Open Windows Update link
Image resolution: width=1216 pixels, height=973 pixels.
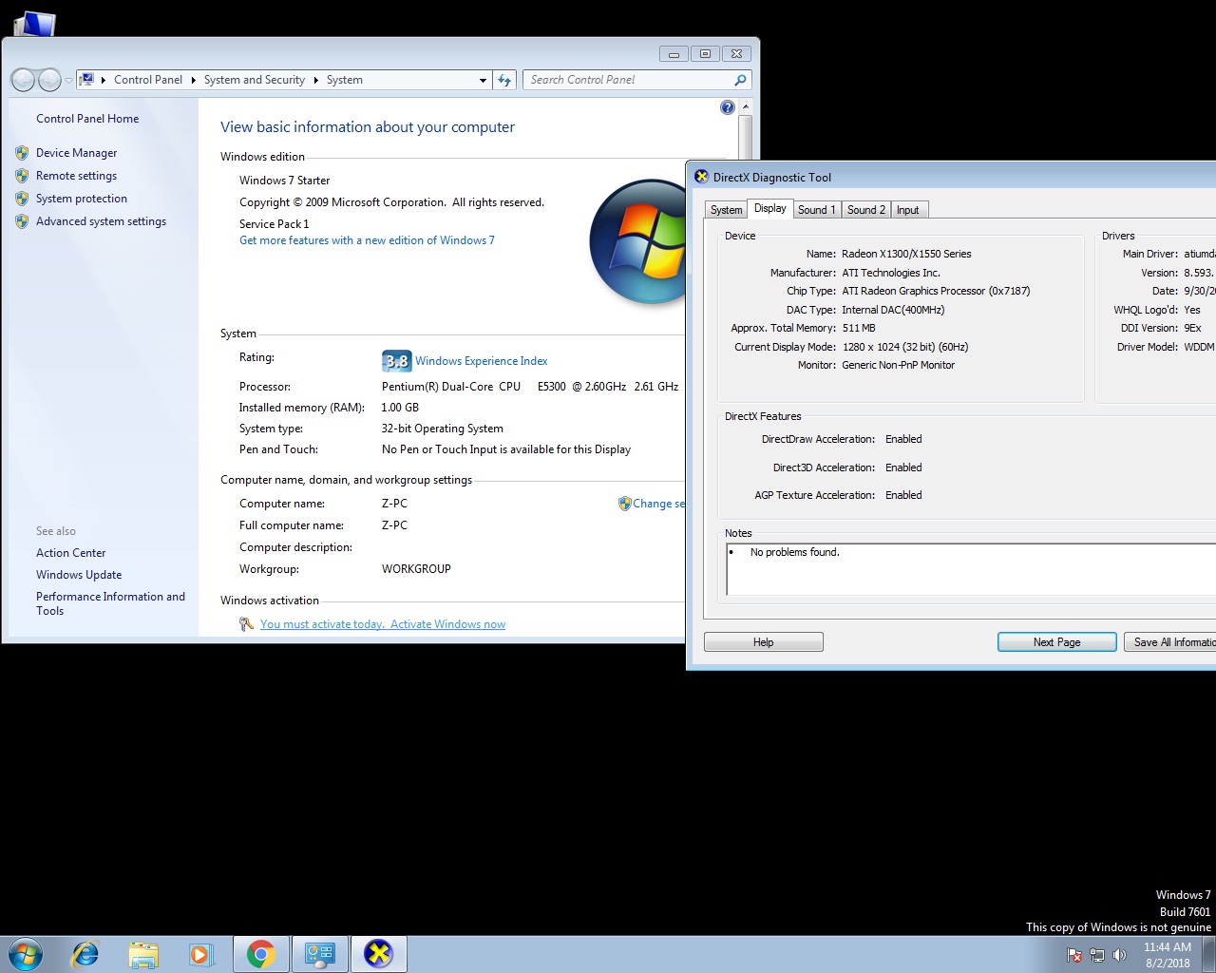click(x=79, y=575)
